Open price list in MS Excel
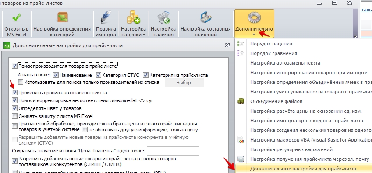The image size is (372, 173). (x=16, y=24)
